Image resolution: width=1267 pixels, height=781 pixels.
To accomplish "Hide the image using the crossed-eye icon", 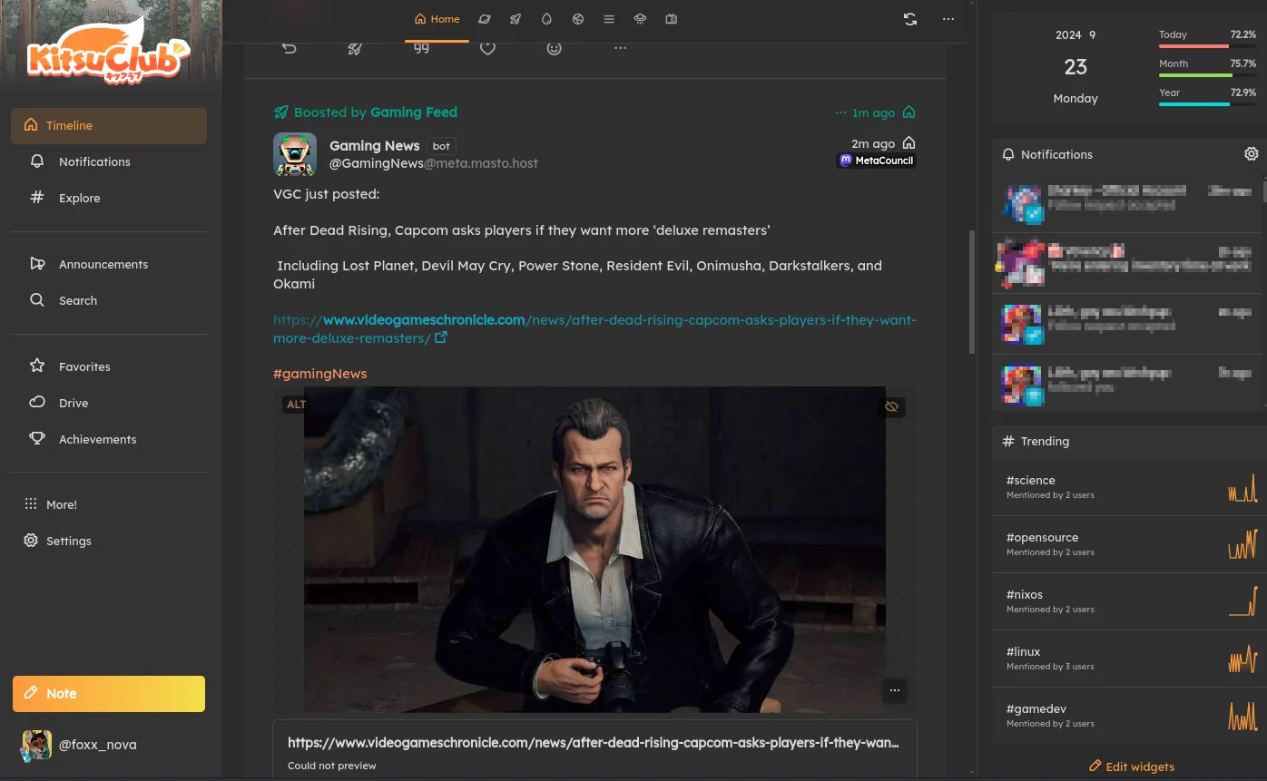I will click(x=891, y=406).
